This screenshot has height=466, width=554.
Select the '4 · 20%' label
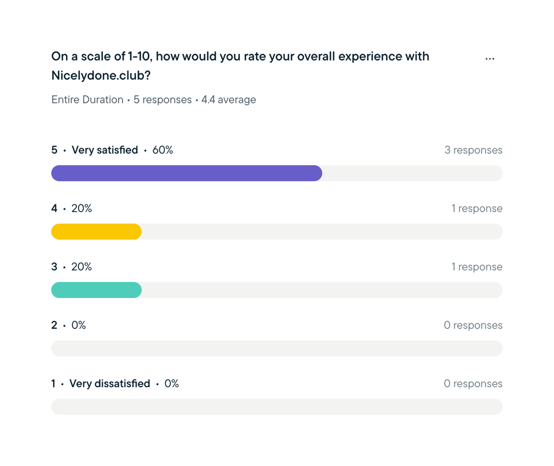tap(72, 209)
